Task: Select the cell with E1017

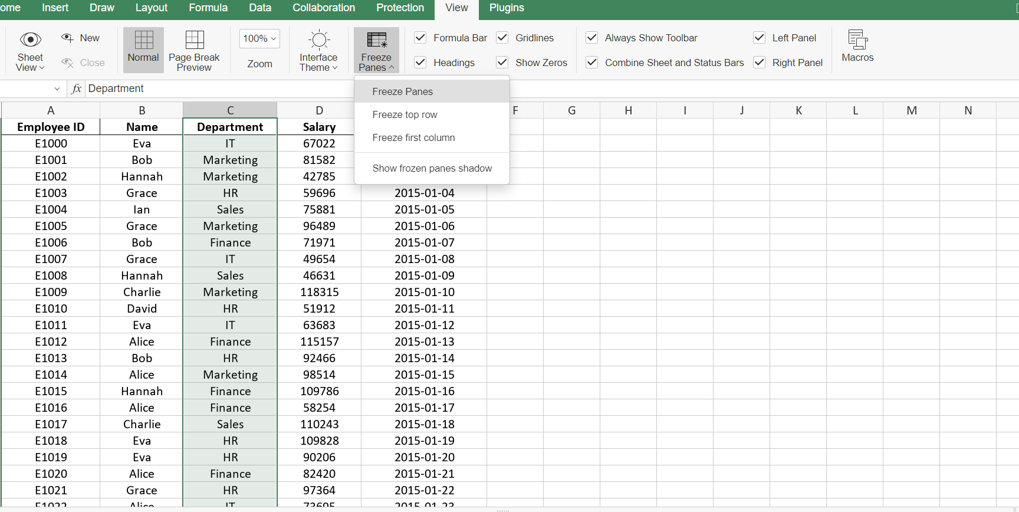Action: pos(51,424)
